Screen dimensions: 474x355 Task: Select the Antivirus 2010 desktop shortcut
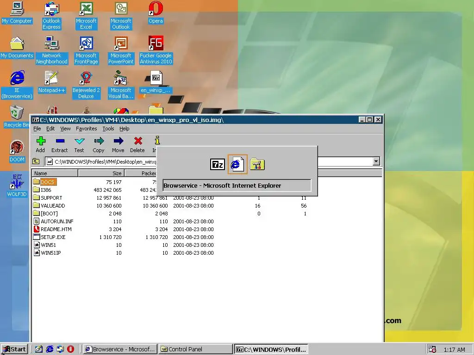(156, 50)
